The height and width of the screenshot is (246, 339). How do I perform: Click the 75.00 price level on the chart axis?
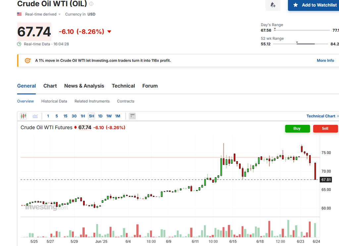pos(326,153)
